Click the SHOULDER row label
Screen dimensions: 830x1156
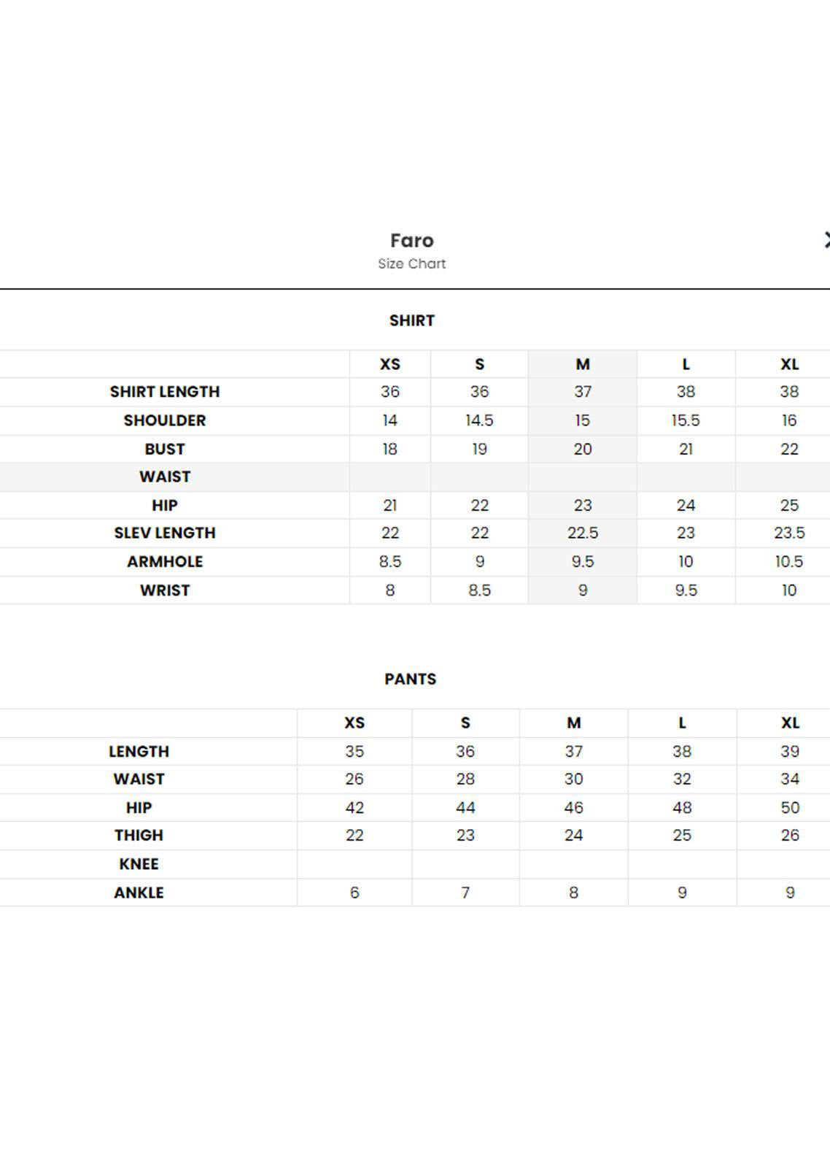pos(165,420)
